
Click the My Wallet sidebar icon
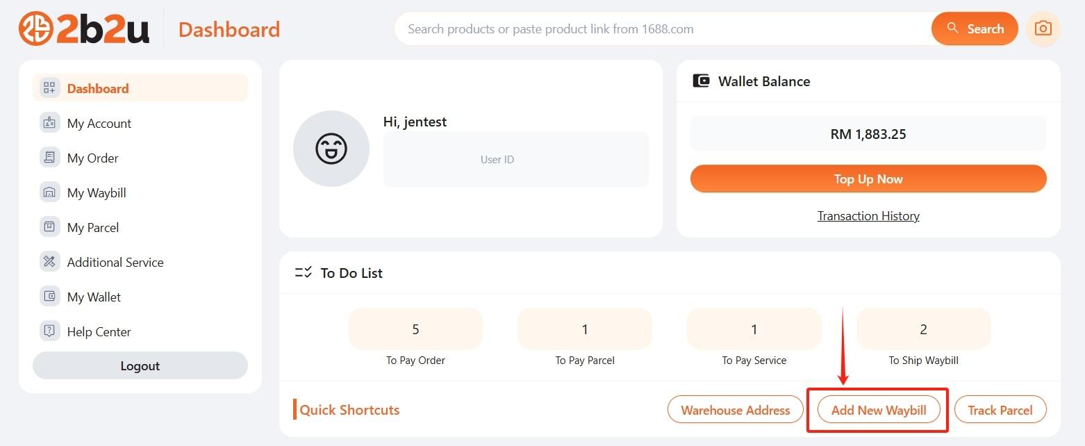click(49, 297)
